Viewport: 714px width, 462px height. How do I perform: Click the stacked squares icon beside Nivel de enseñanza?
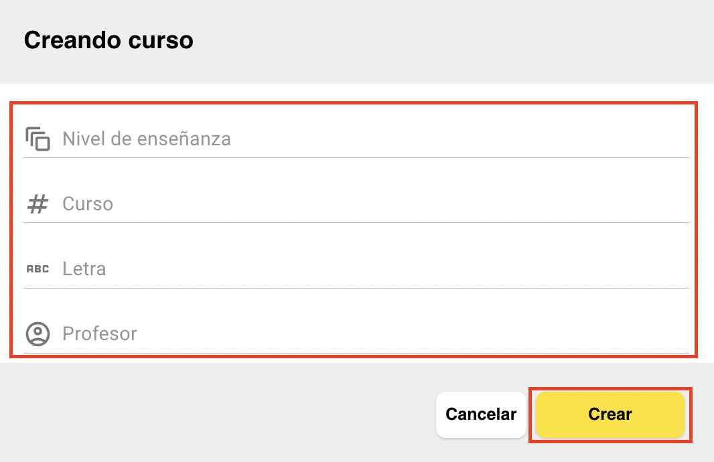pyautogui.click(x=38, y=139)
